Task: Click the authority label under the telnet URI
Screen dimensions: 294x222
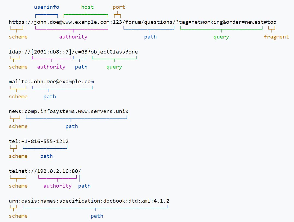Action: coord(58,186)
